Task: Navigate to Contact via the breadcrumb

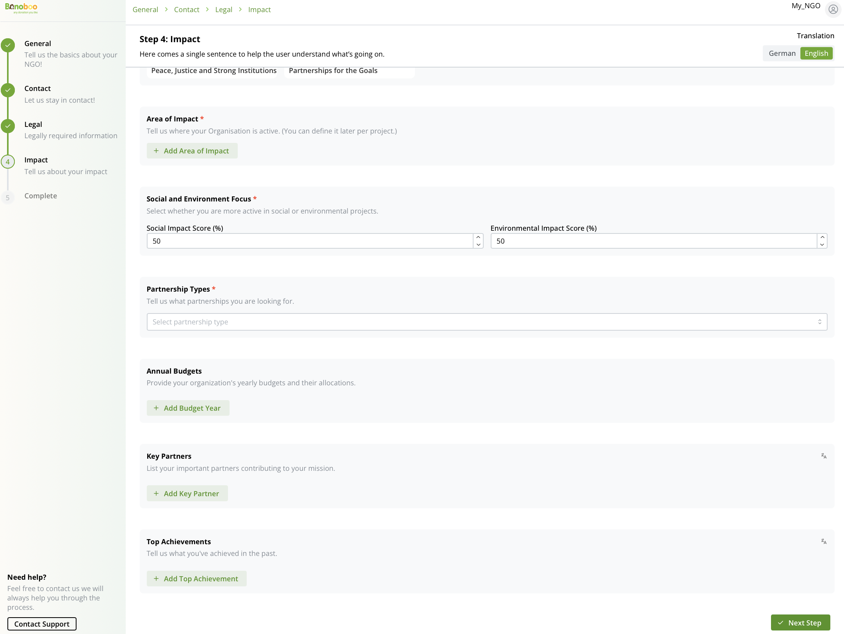Action: pyautogui.click(x=187, y=9)
